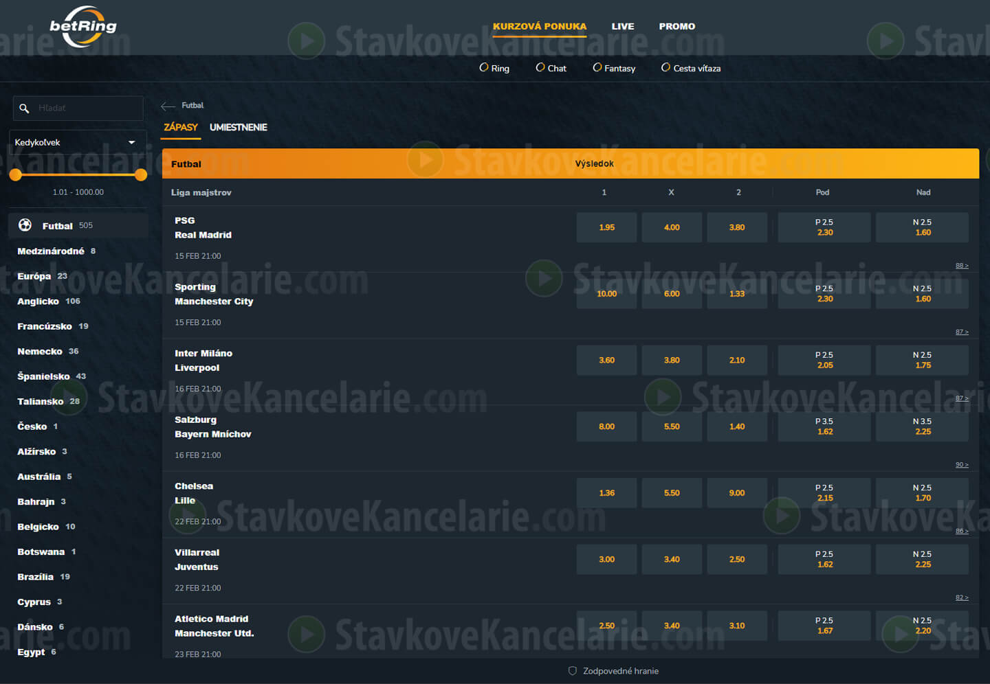Open the Výsledok market selector
The width and height of the screenshot is (990, 684).
[x=595, y=163]
